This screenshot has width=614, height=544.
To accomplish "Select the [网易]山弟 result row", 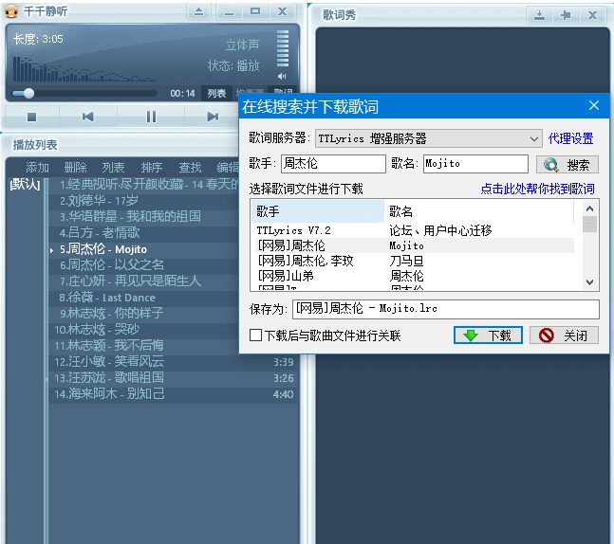I will (x=413, y=276).
